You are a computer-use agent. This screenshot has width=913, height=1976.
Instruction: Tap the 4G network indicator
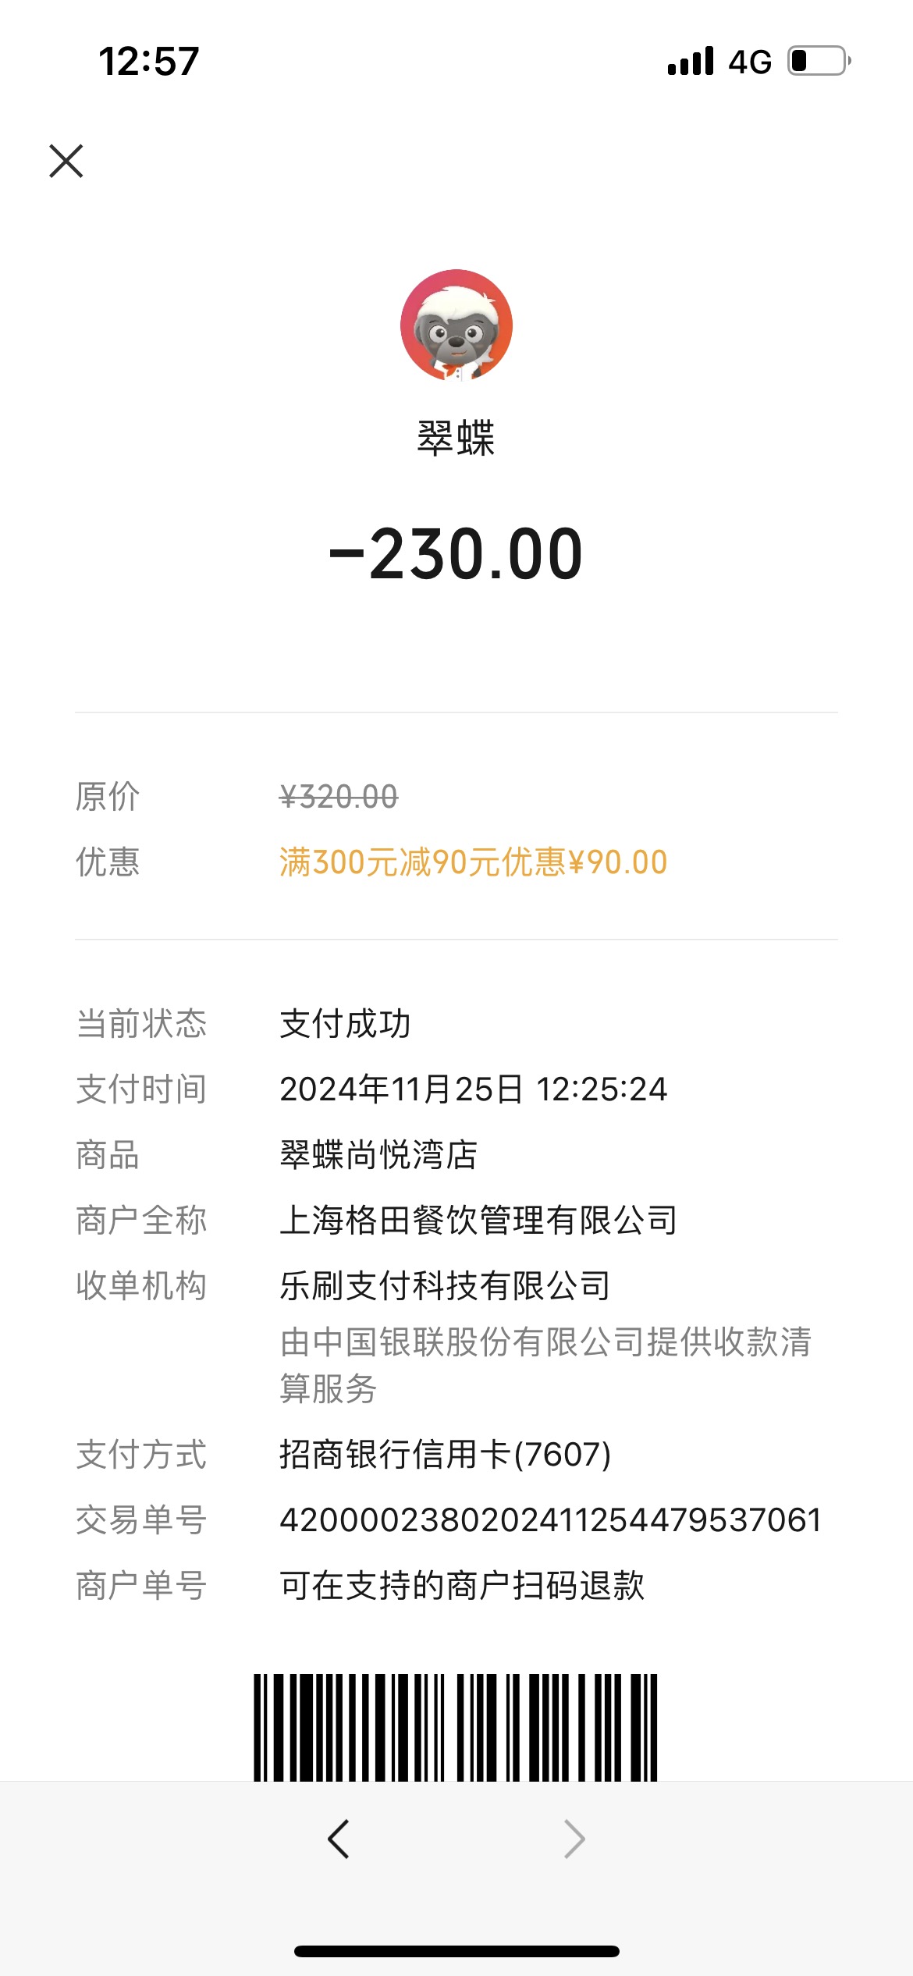pyautogui.click(x=750, y=62)
